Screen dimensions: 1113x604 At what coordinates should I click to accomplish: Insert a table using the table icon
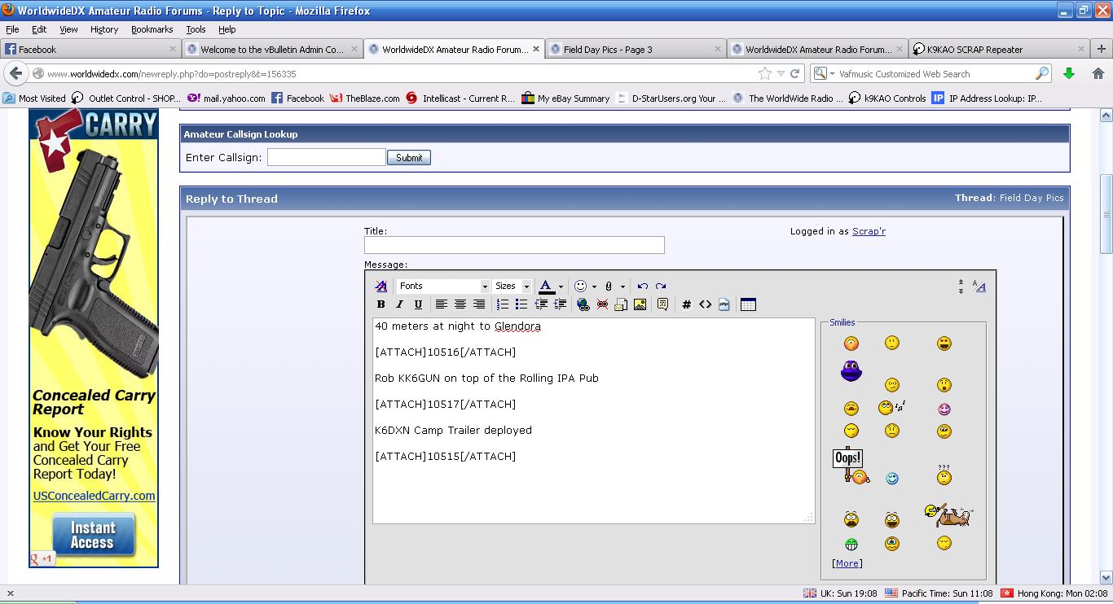pos(748,304)
